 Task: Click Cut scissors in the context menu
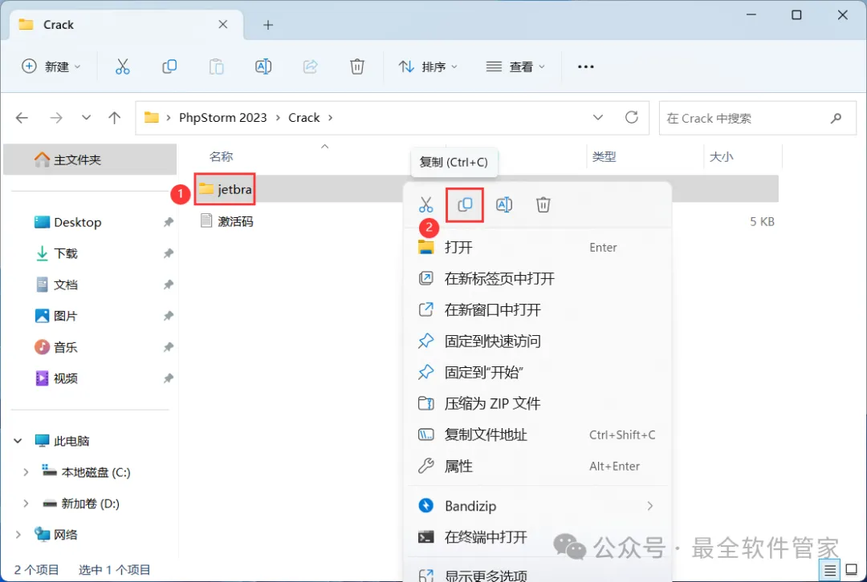click(425, 205)
